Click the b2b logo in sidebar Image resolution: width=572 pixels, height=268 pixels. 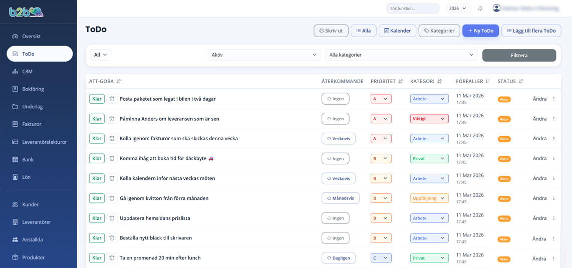tap(26, 12)
